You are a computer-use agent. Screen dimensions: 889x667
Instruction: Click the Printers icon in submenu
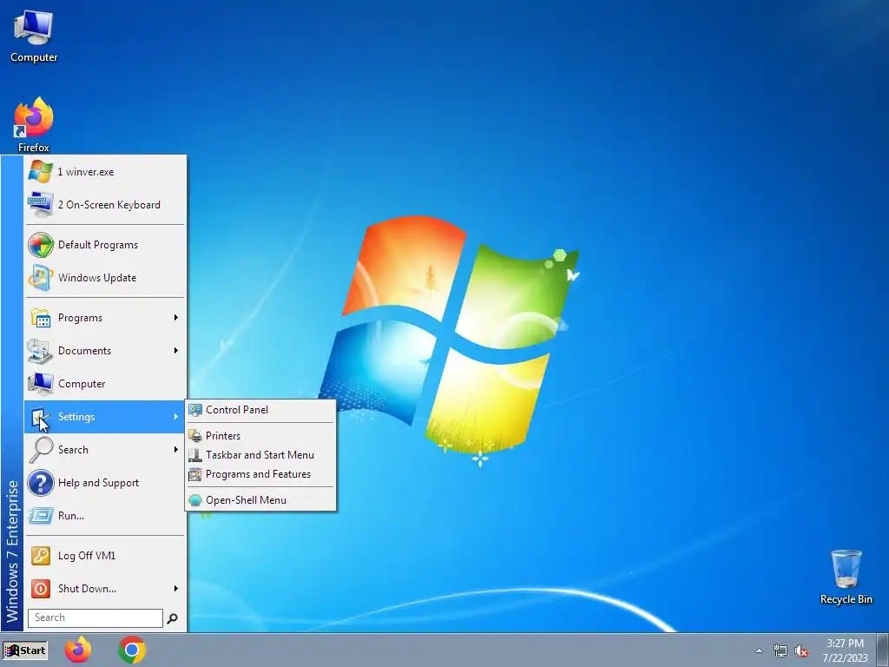[195, 436]
